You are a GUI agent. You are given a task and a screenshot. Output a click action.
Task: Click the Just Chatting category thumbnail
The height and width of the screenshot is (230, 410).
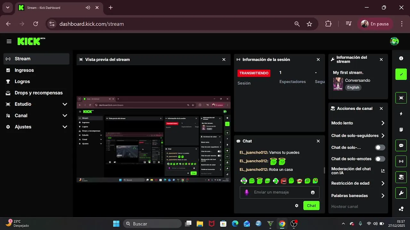(x=338, y=84)
